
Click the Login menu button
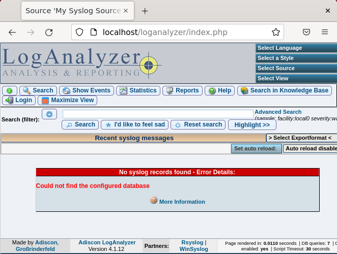(19, 100)
